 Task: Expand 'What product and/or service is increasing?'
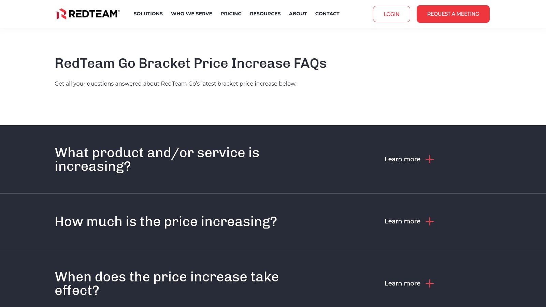(157, 159)
